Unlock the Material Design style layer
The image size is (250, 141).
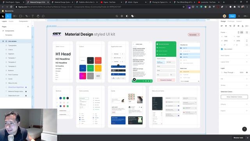coord(26,91)
